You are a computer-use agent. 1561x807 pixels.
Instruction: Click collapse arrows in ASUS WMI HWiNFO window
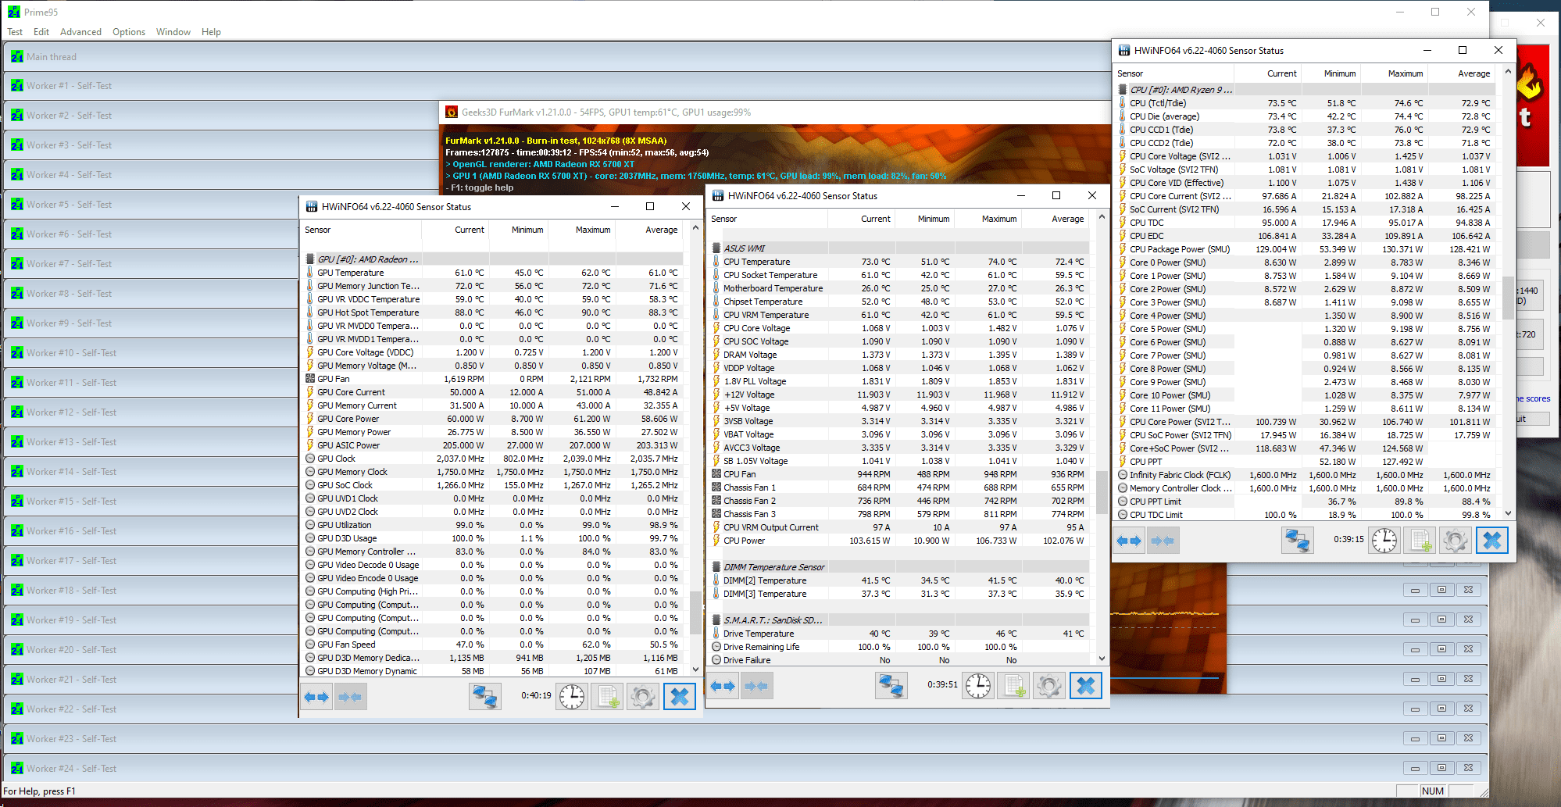click(x=756, y=686)
